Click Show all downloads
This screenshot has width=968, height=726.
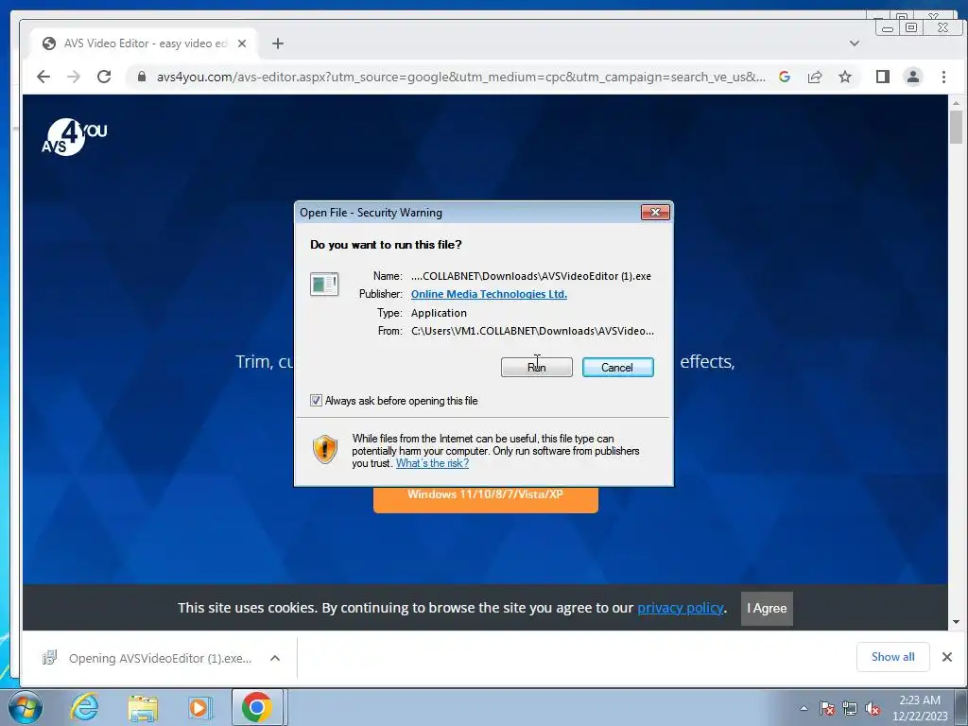(892, 657)
